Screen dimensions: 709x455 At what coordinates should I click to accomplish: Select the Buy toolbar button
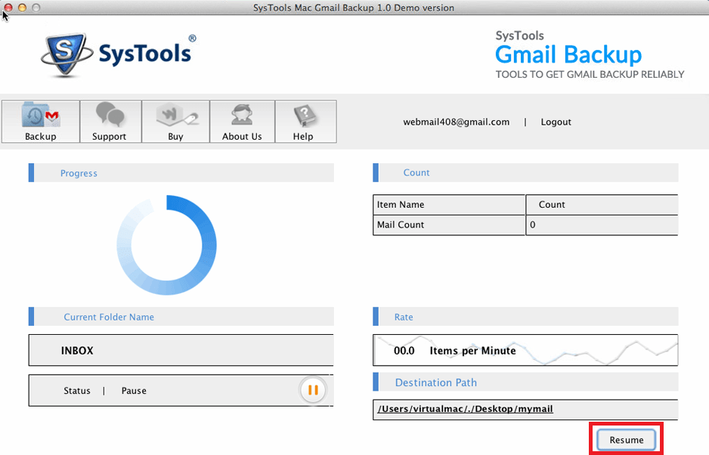[x=175, y=122]
